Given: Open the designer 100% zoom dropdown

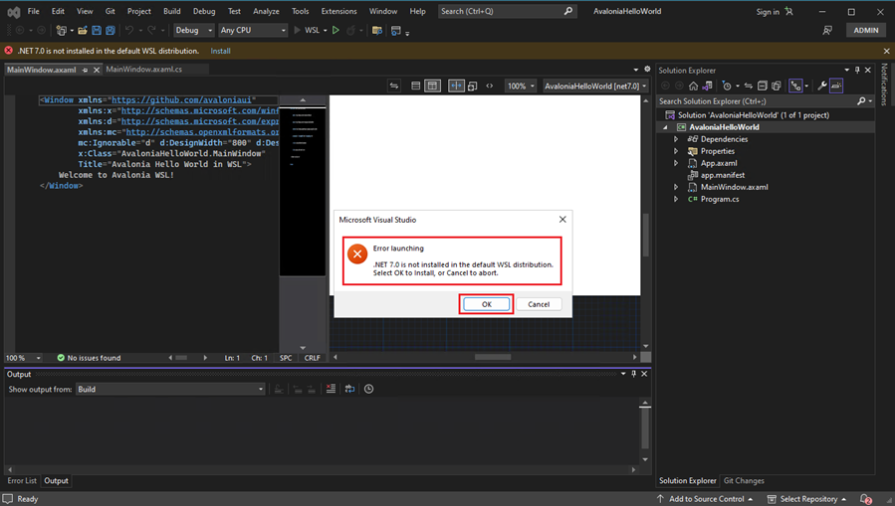Looking at the screenshot, I should [x=521, y=86].
